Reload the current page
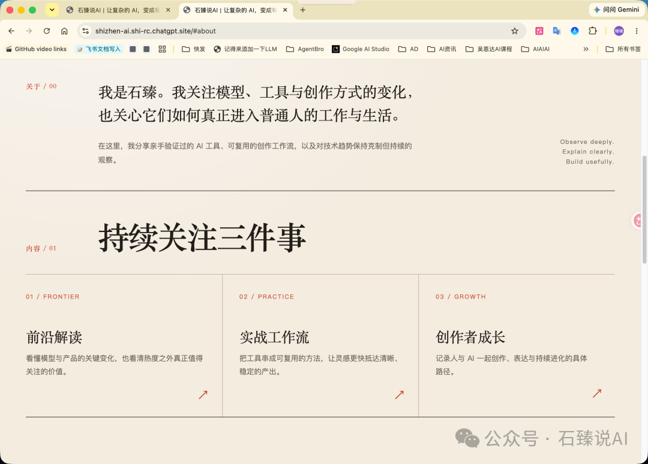The height and width of the screenshot is (464, 648). [x=47, y=31]
